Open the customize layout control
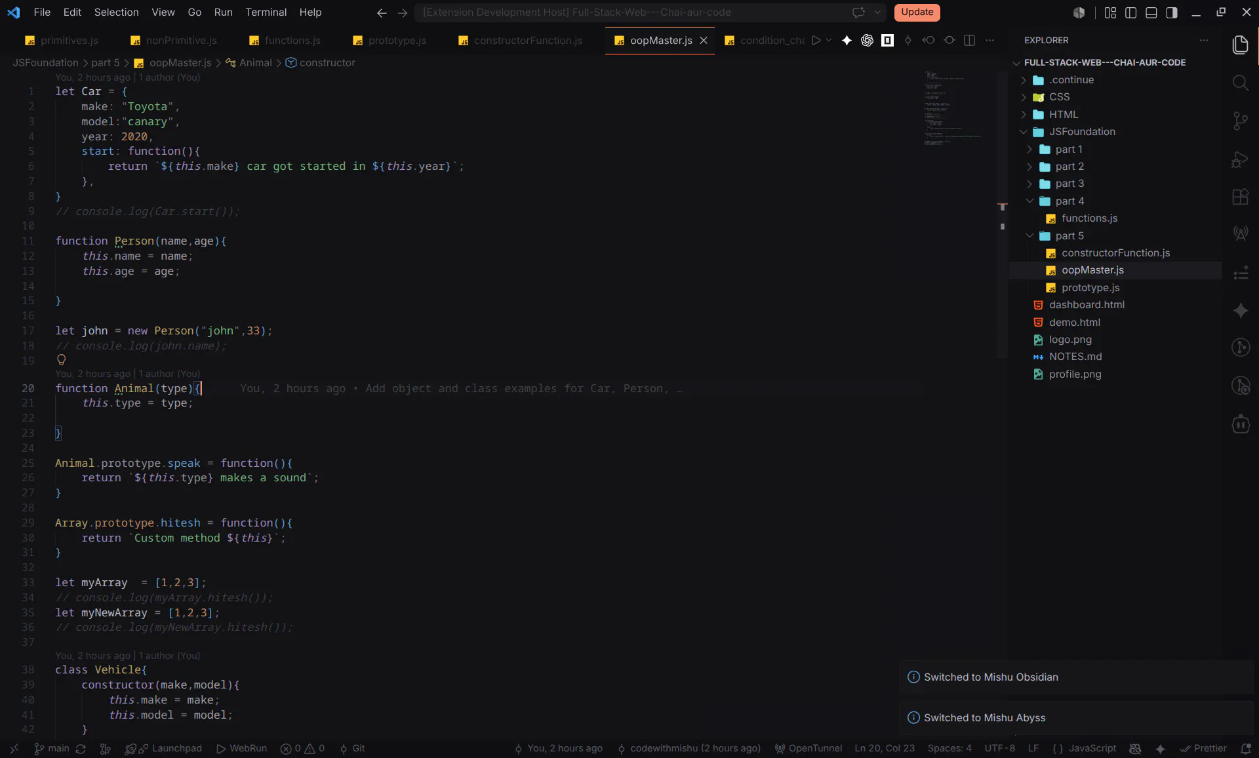 [1110, 12]
